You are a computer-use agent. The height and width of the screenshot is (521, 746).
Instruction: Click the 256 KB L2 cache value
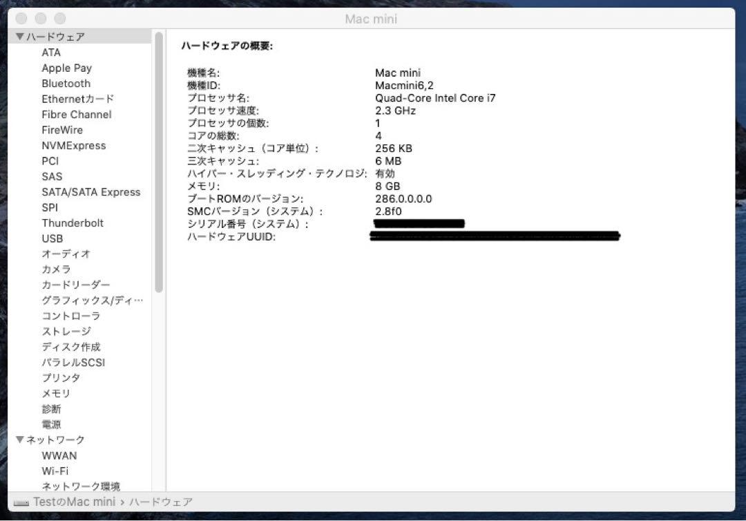click(393, 149)
